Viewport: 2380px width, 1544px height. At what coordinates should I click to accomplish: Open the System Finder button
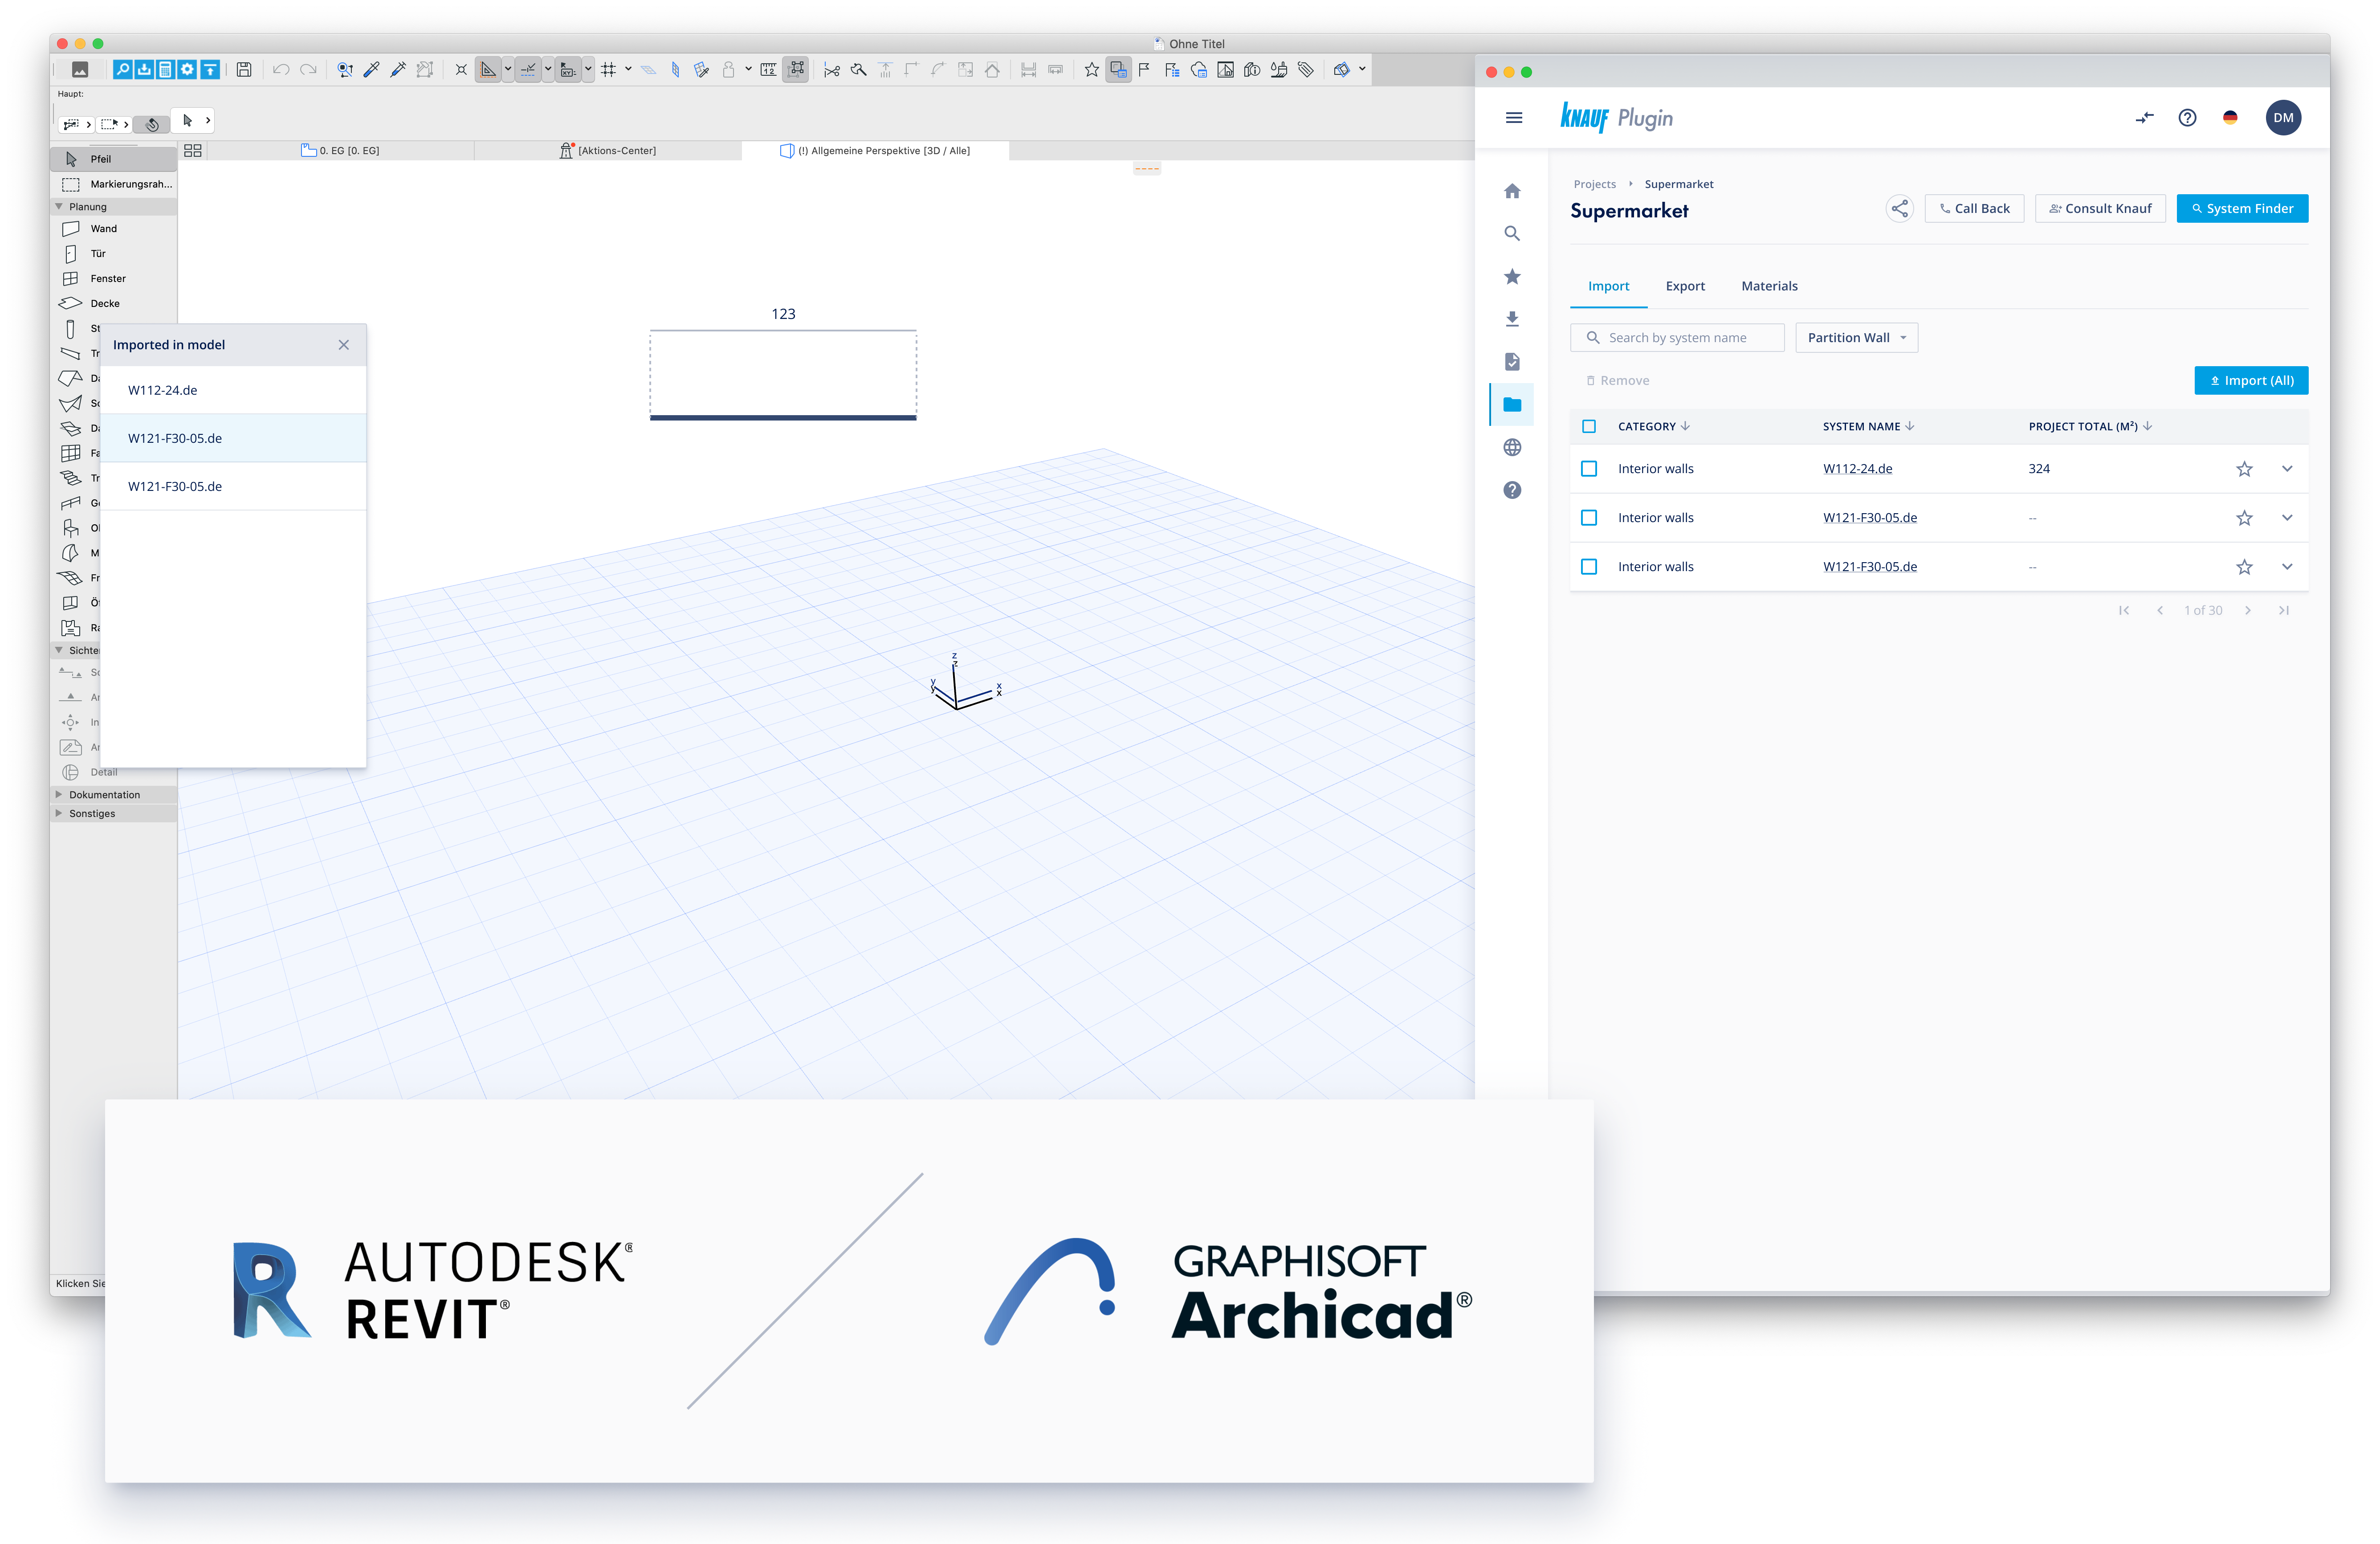click(x=2242, y=209)
